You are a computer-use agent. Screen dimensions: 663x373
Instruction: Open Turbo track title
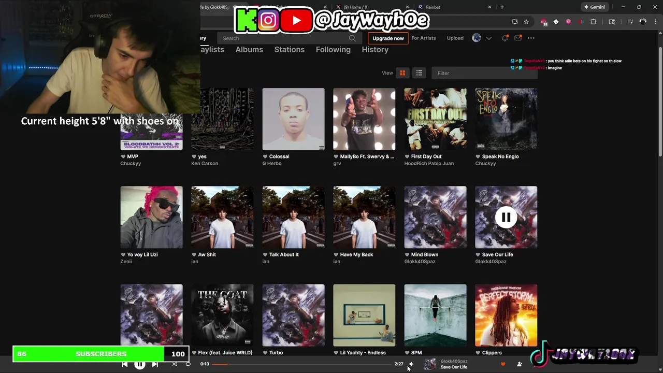point(276,353)
